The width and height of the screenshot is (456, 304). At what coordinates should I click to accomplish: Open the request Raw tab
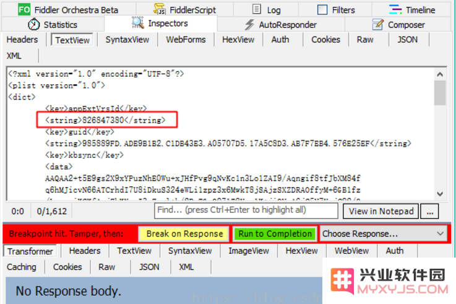[x=365, y=40]
